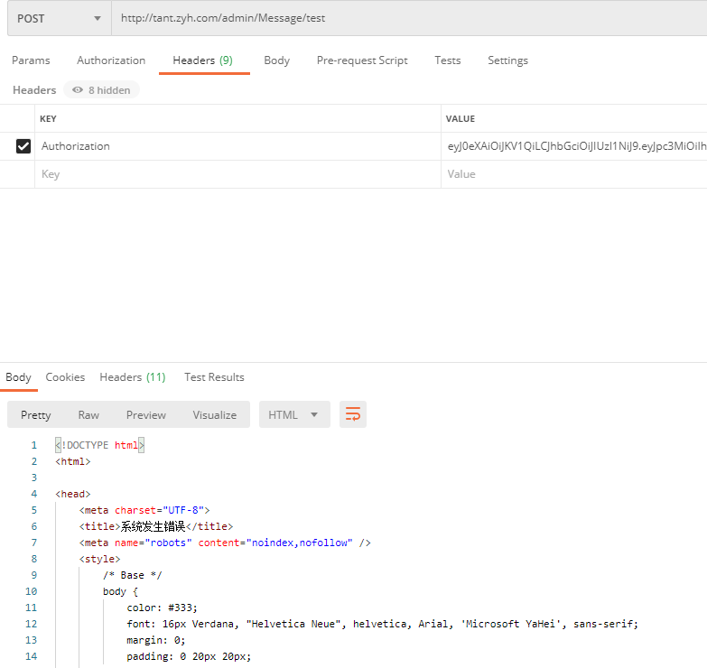This screenshot has height=668, width=707.
Task: Click the <!DOCTYPE html> line
Action: coord(99,445)
